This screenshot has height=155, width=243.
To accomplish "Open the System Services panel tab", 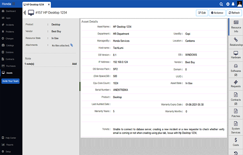I will click(236, 128).
